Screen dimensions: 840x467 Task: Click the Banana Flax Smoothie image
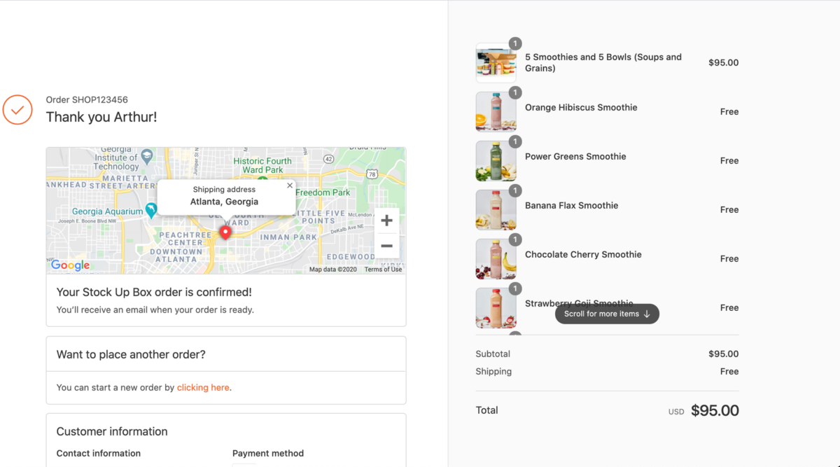point(496,210)
